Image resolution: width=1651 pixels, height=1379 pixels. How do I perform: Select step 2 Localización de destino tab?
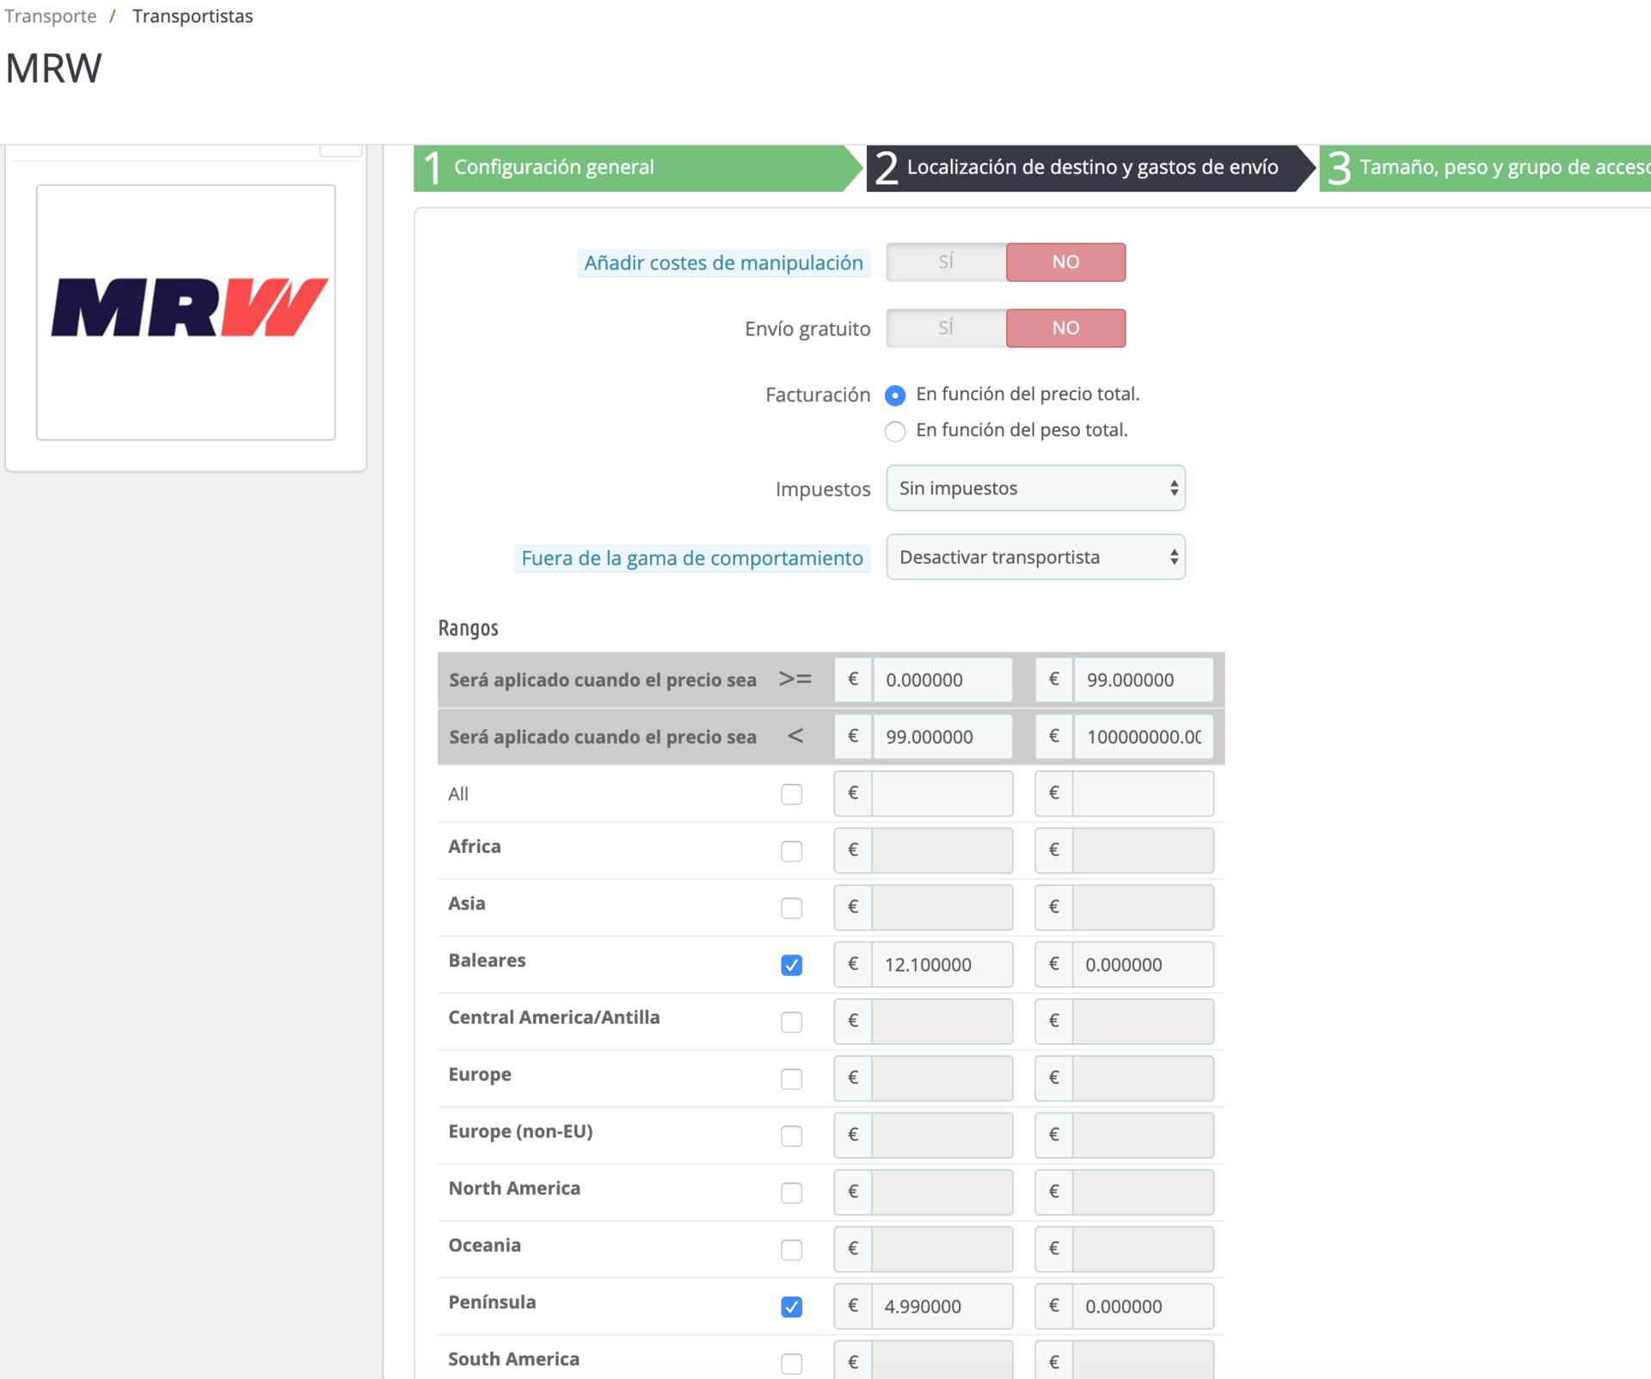(1090, 167)
